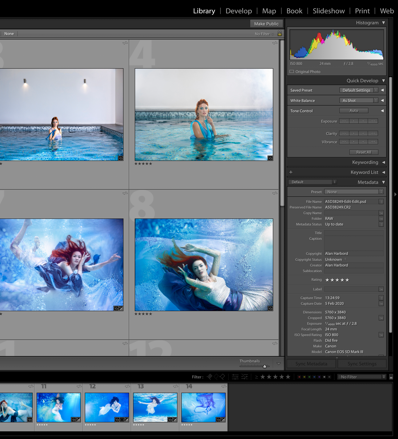Click the Label field arrow icon

[381, 289]
